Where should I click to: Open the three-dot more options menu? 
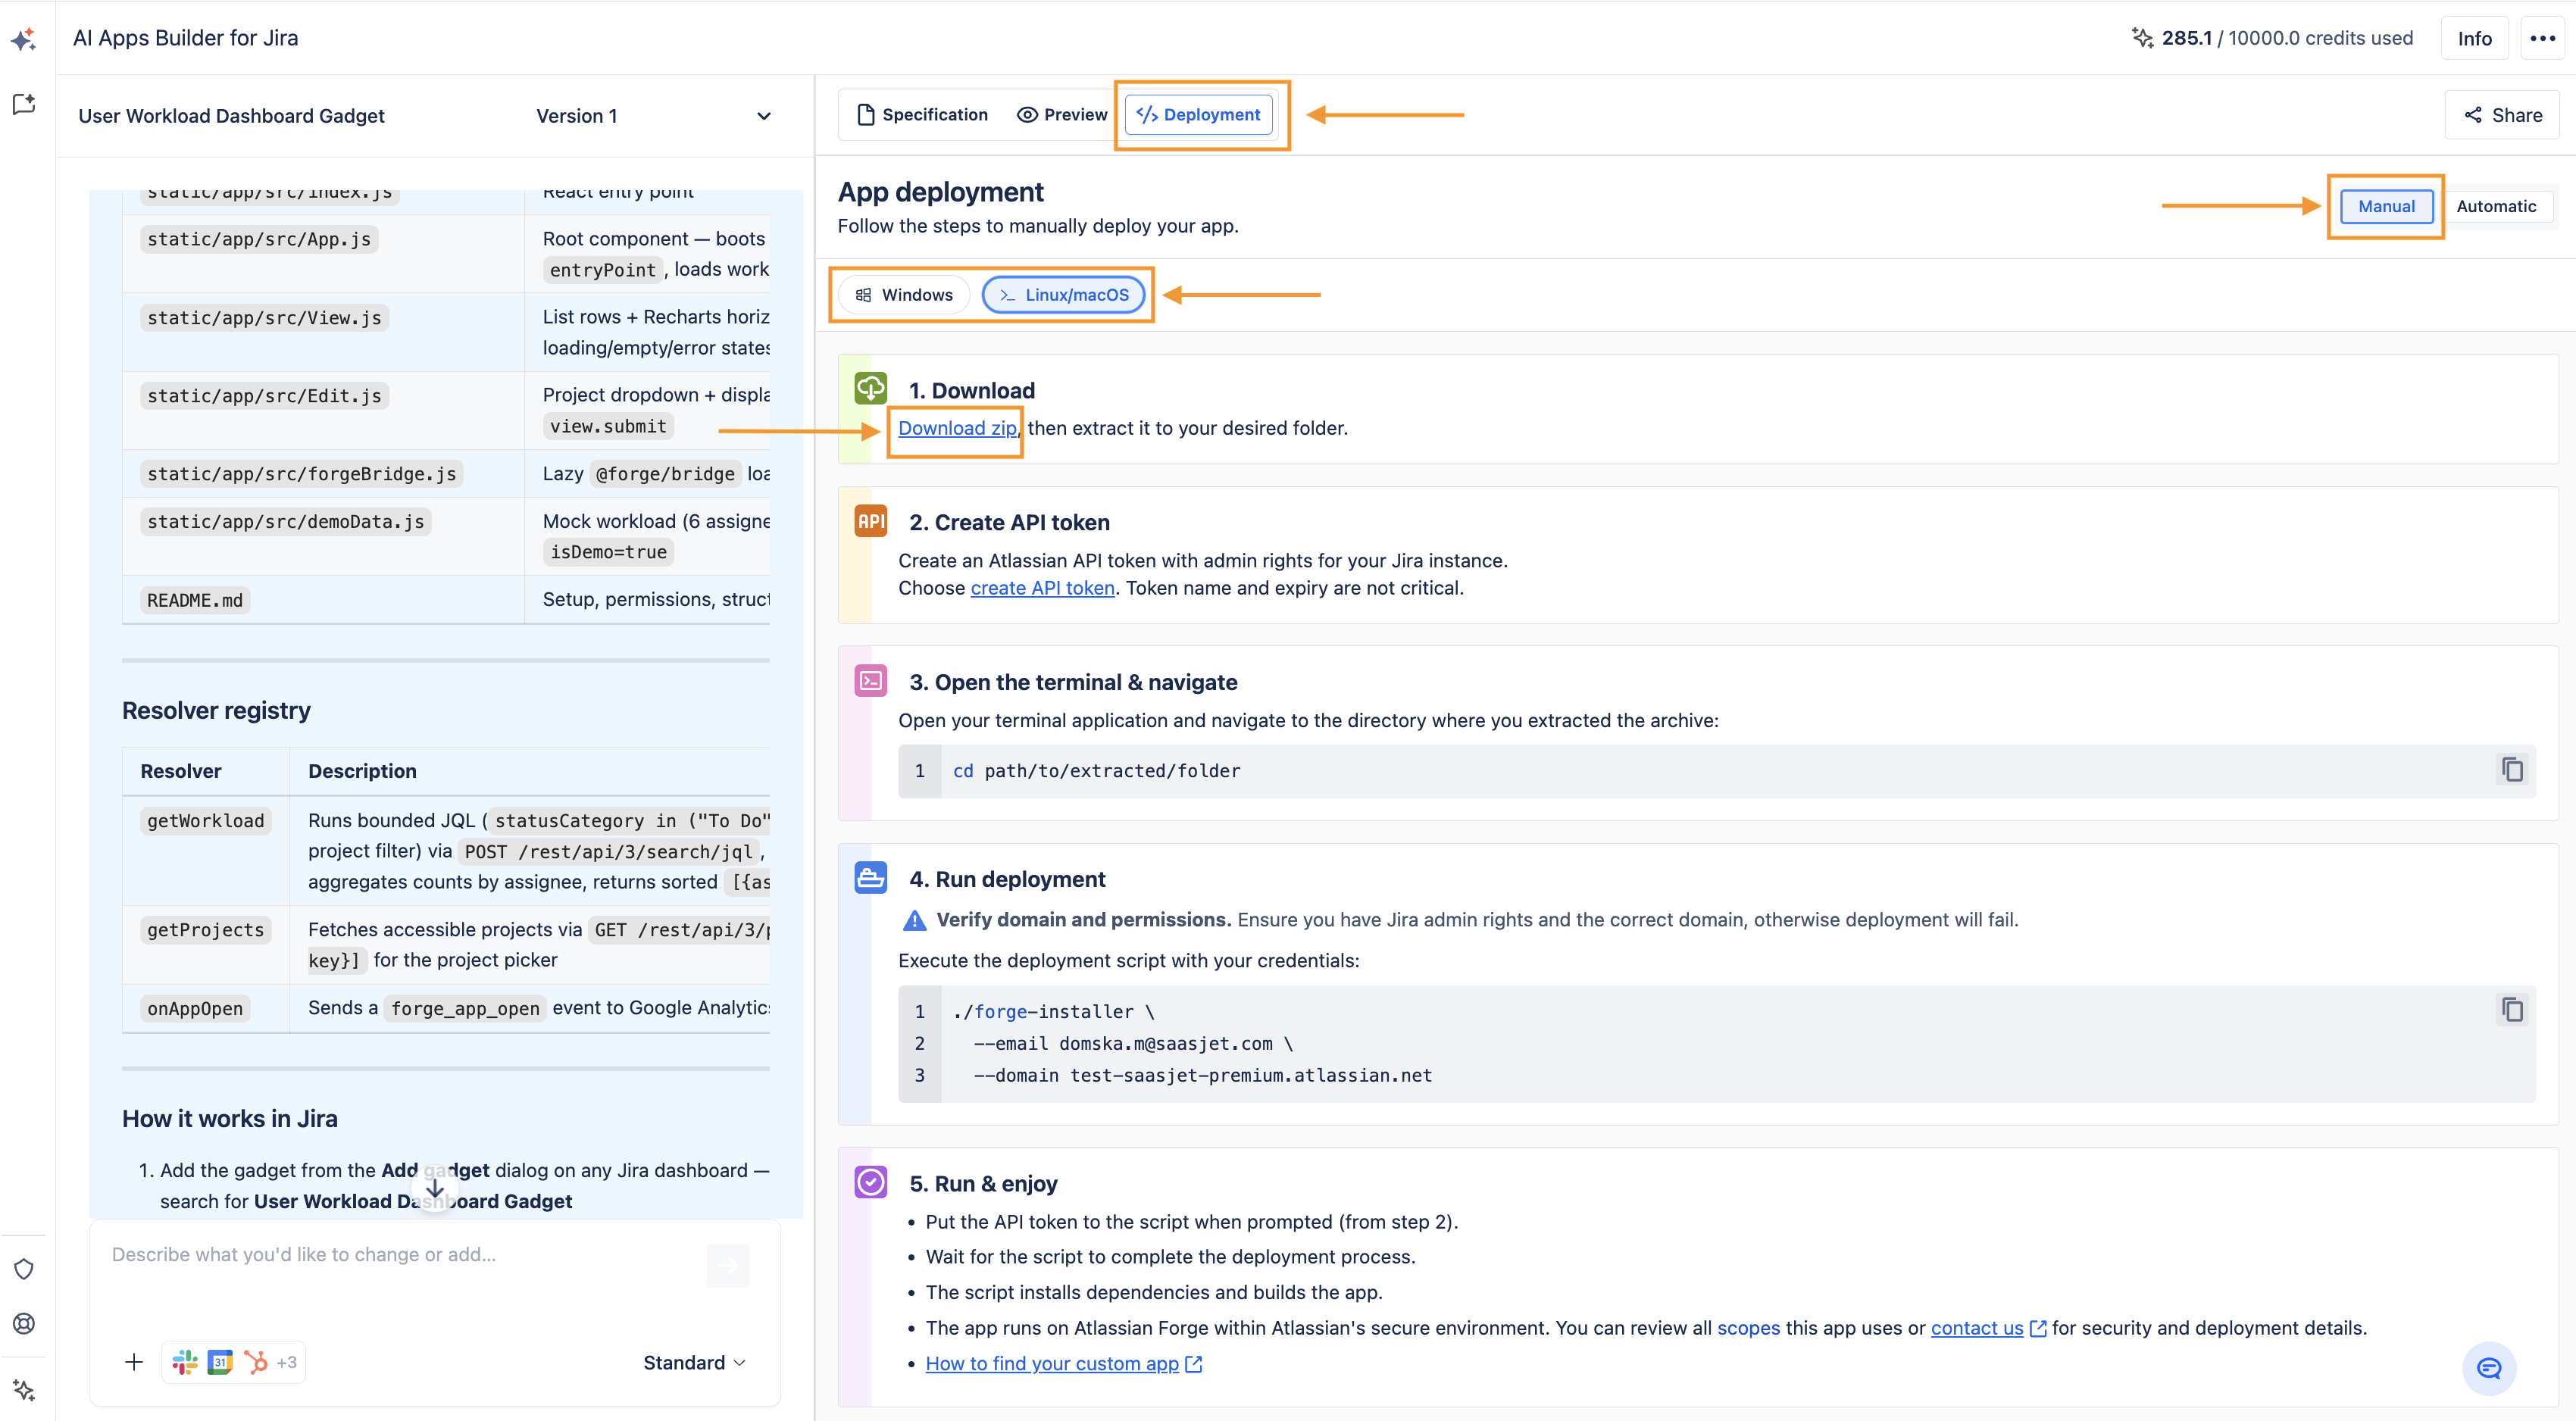(x=2543, y=38)
